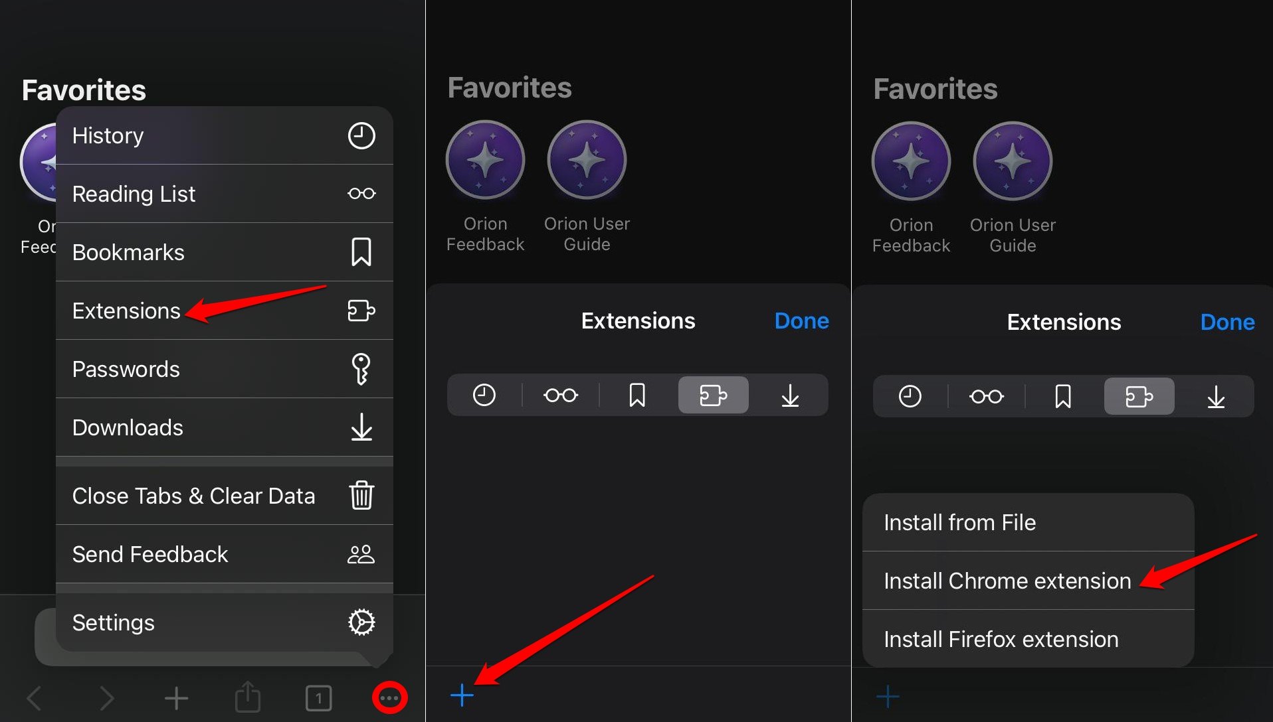The width and height of the screenshot is (1273, 722).
Task: Tap the Downloads arrow icon in menu
Action: (x=361, y=427)
